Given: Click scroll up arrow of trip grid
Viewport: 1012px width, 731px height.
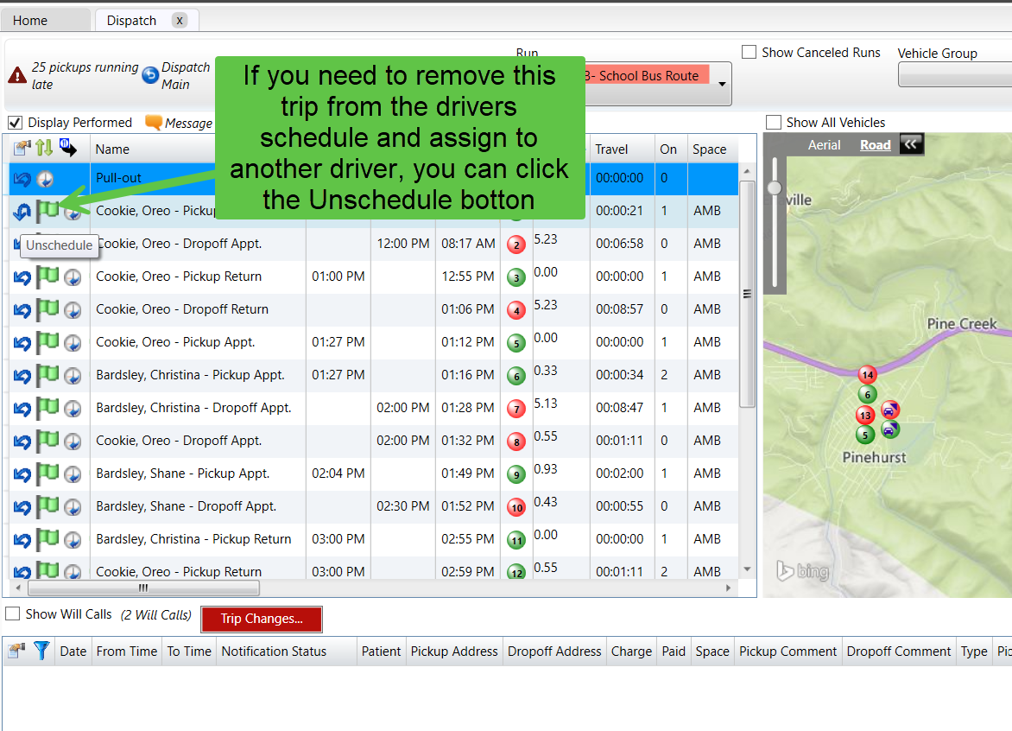Looking at the screenshot, I should 747,171.
